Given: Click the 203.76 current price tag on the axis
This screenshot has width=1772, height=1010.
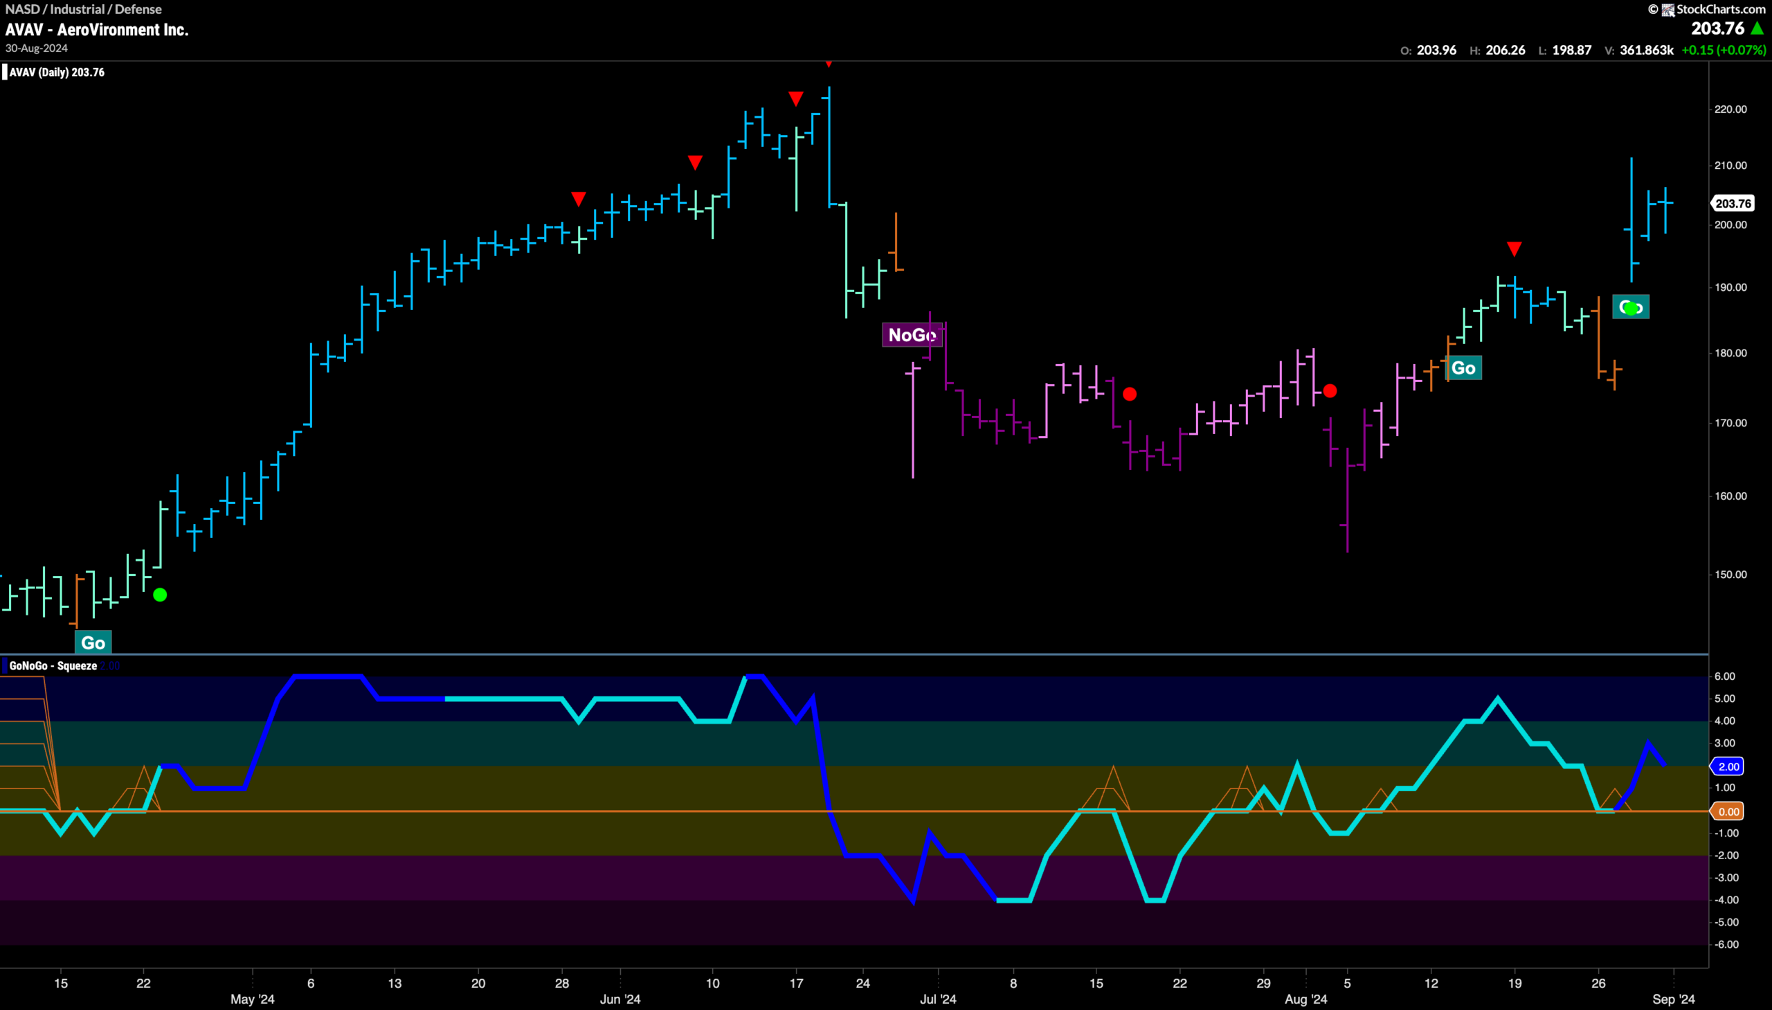Looking at the screenshot, I should click(1733, 204).
